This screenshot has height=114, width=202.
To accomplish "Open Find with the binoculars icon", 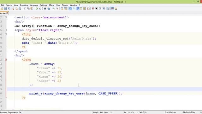I will click(45, 9).
